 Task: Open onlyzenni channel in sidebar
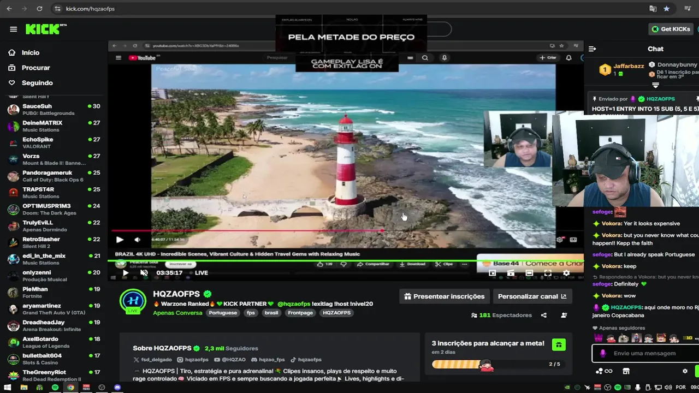(x=54, y=276)
